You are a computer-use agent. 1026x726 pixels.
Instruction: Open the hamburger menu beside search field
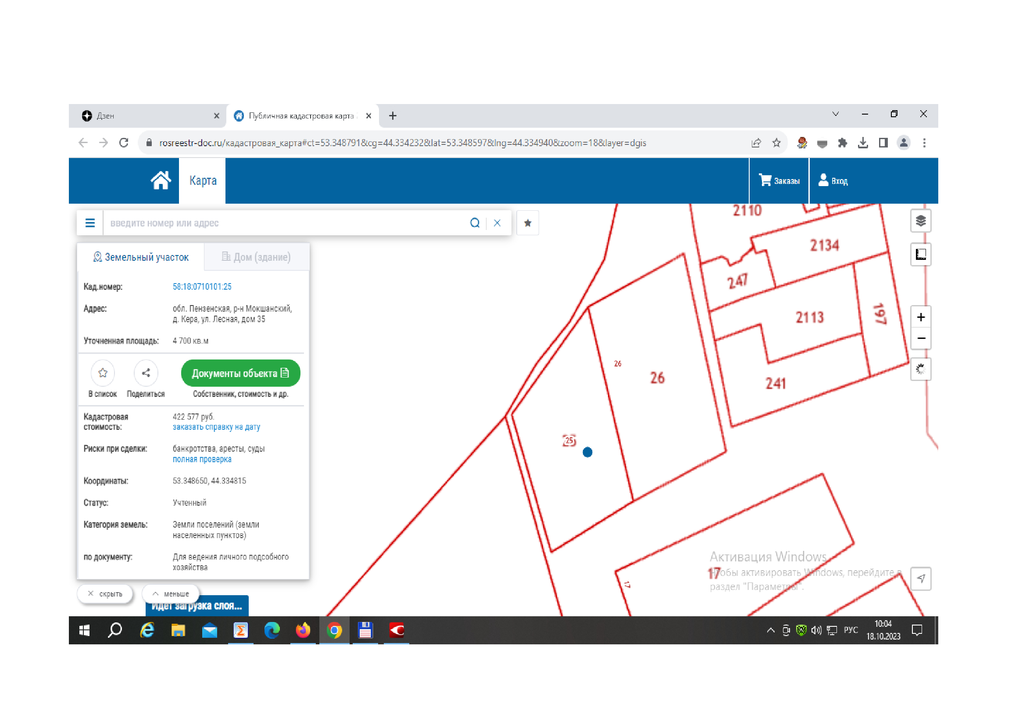click(90, 223)
